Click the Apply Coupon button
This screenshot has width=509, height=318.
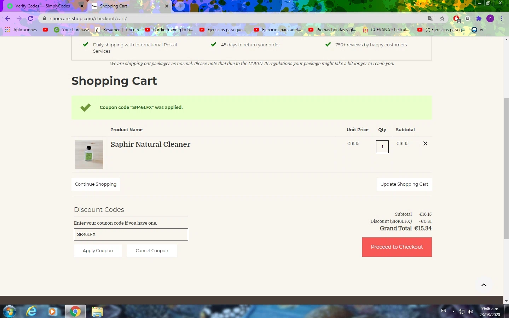click(98, 251)
